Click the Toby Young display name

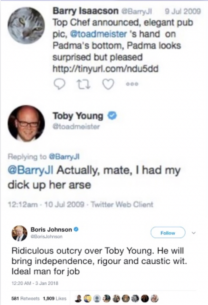(x=78, y=116)
